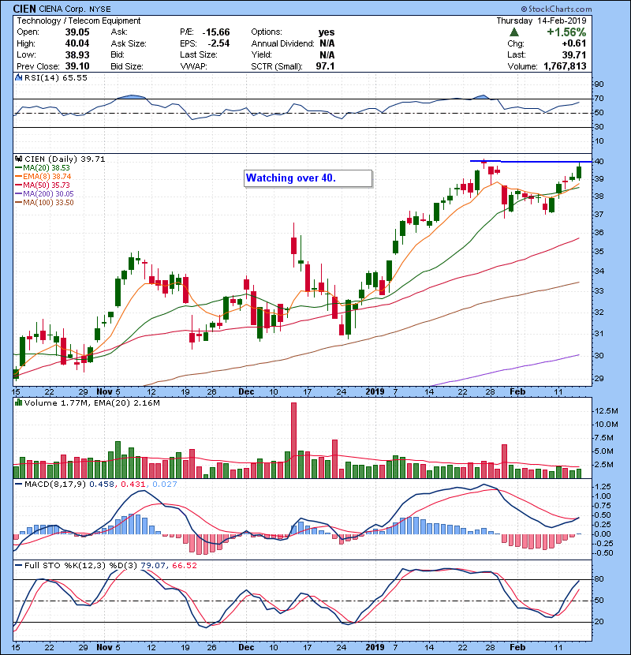Click the VWAP: label
The width and height of the screenshot is (631, 655).
[x=193, y=66]
